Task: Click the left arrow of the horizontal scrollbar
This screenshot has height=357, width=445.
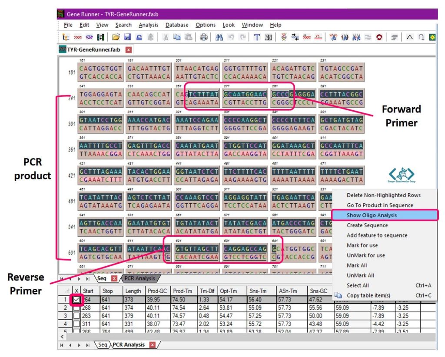Action: [62, 337]
